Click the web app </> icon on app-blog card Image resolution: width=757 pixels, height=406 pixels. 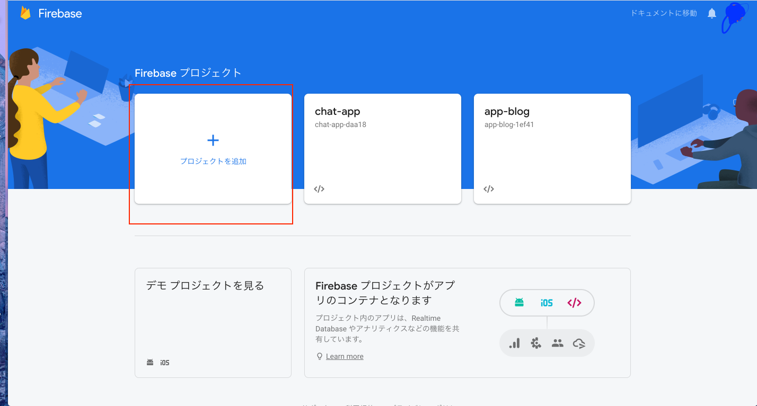coord(488,188)
